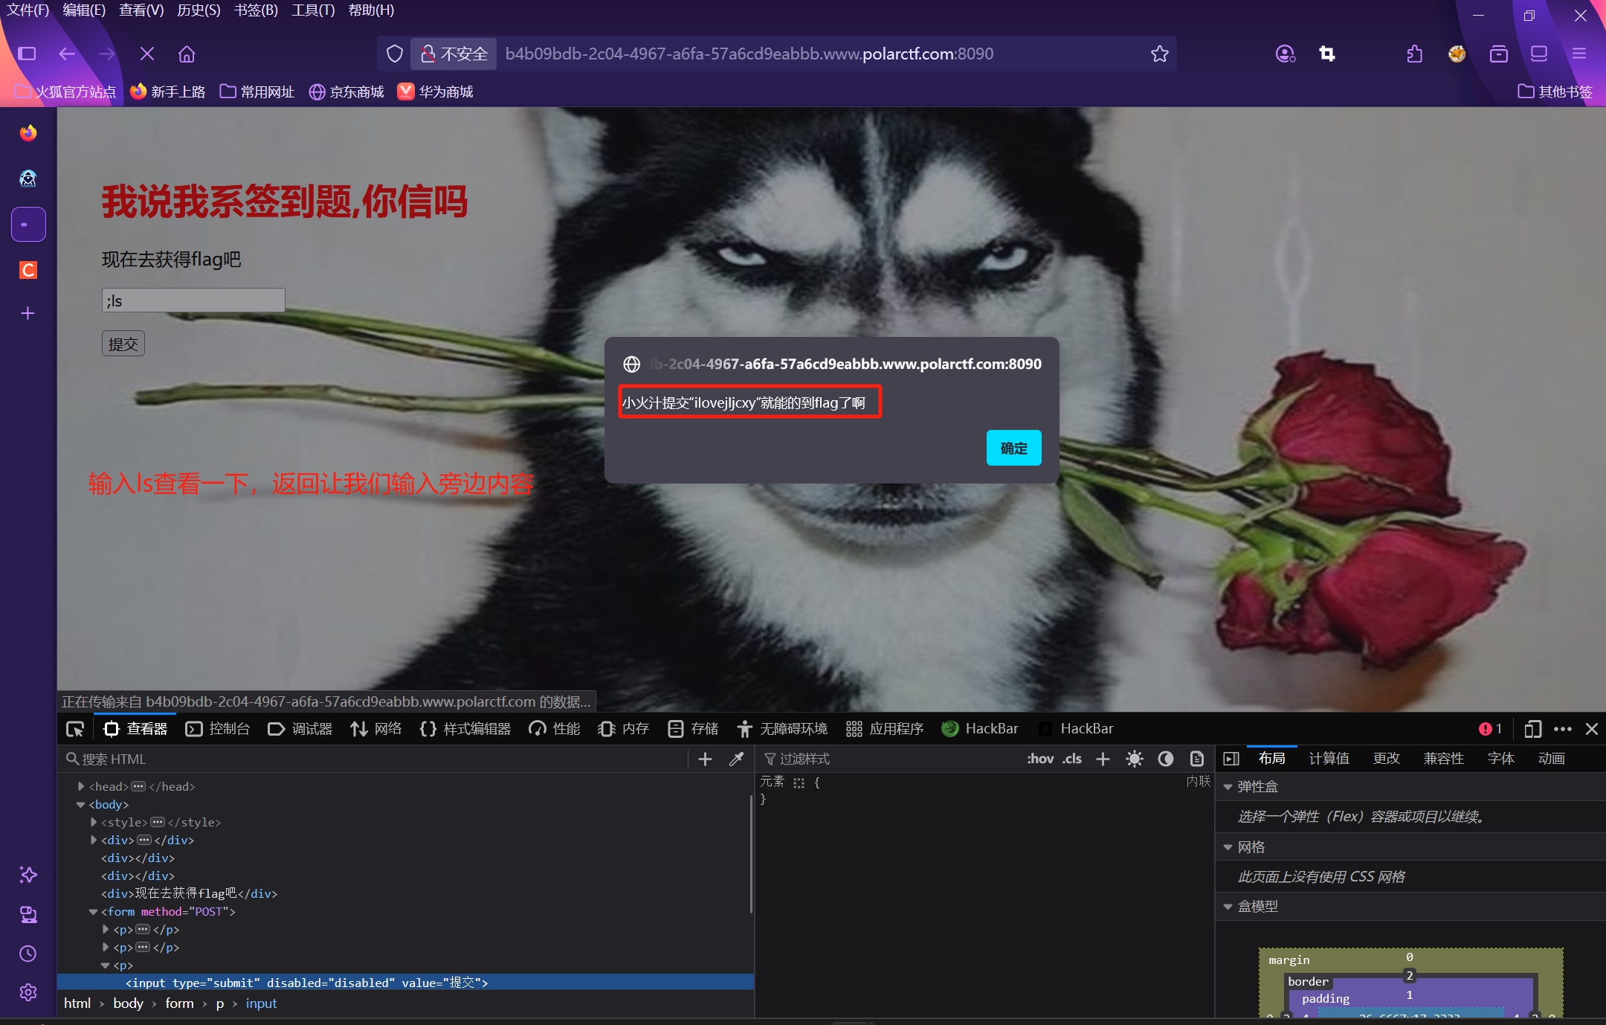The height and width of the screenshot is (1025, 1606).
Task: Click the home icon in navigation bar
Action: (187, 54)
